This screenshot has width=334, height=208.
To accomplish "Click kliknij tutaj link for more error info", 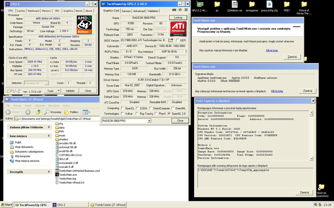I will pos(272,50).
